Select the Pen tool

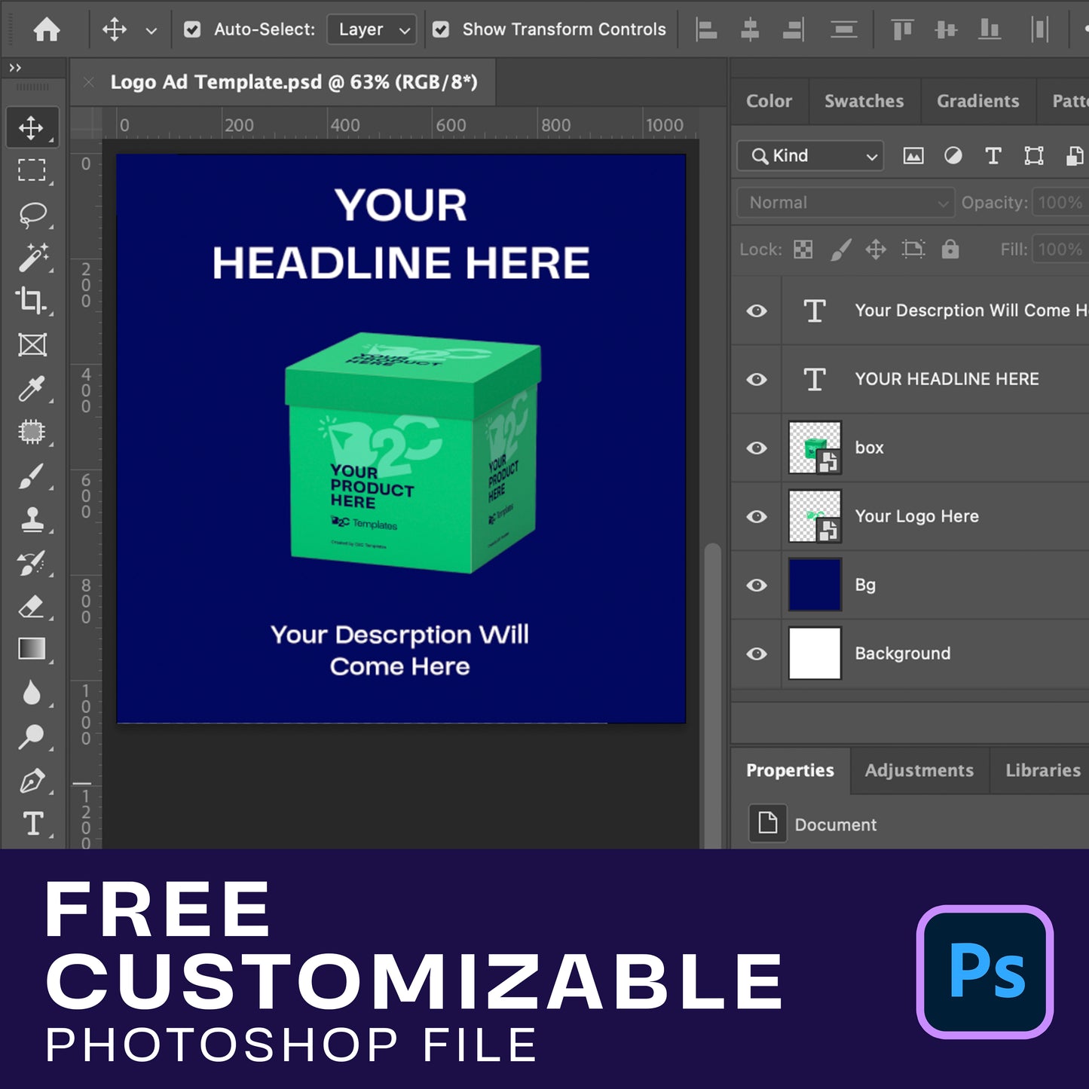32,781
